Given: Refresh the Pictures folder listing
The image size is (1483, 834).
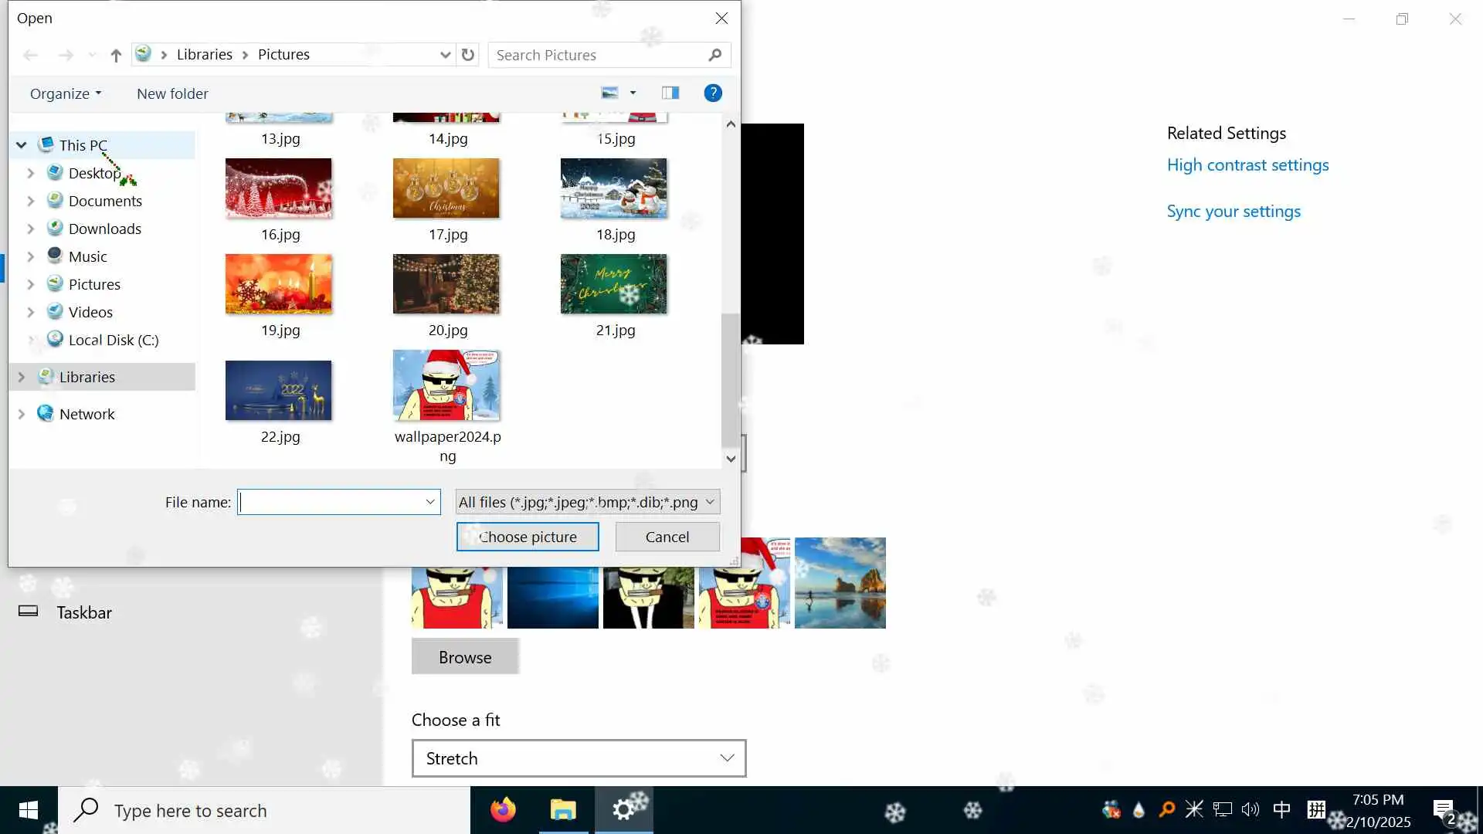Looking at the screenshot, I should tap(467, 55).
